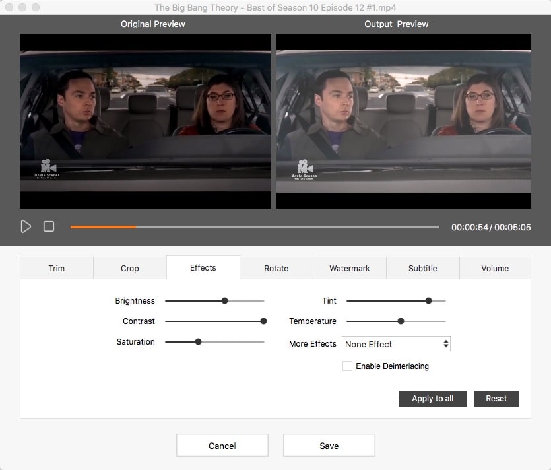Go to the Rotate tab
This screenshot has height=470, width=551.
click(x=276, y=268)
